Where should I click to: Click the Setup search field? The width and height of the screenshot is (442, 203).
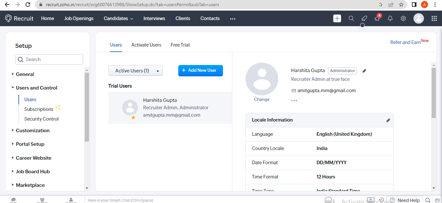[49, 59]
